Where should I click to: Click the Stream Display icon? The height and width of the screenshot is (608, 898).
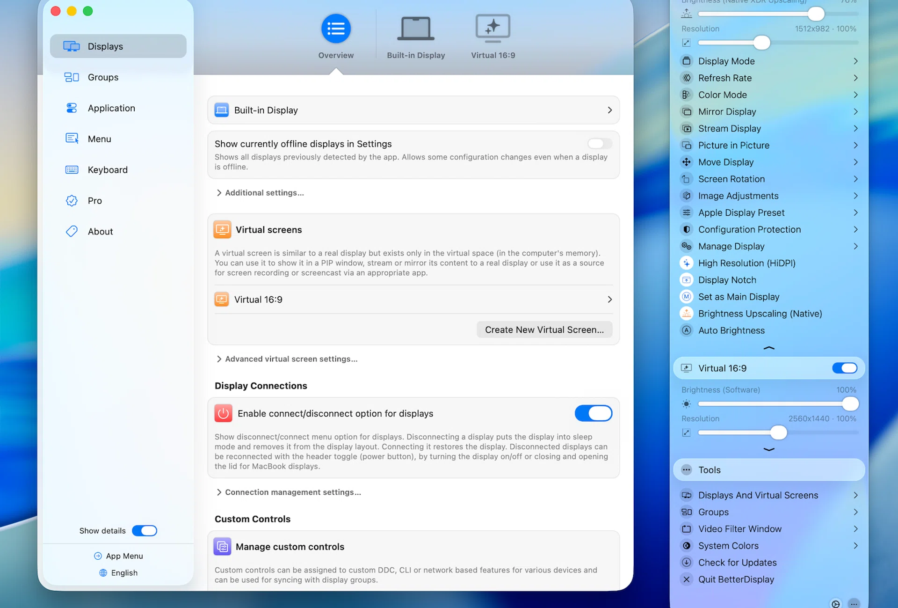click(686, 128)
